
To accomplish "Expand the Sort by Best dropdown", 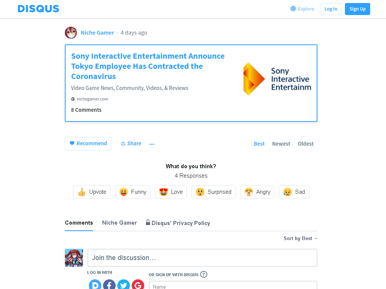I will click(x=300, y=238).
